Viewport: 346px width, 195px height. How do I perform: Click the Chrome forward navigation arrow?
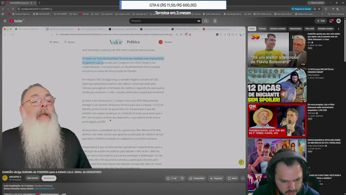click(8, 9)
